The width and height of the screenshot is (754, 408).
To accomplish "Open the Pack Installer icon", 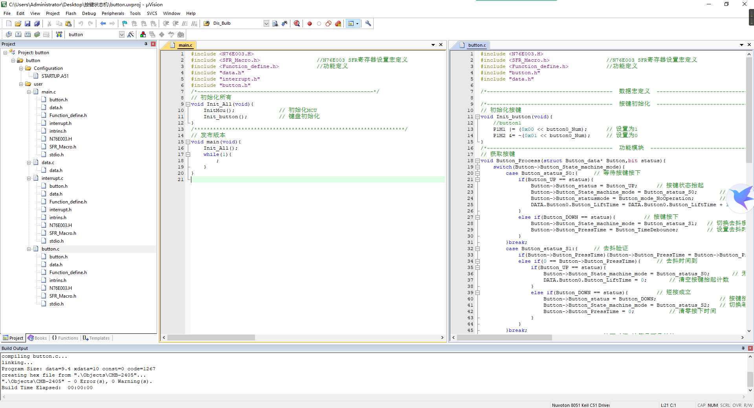I will pyautogui.click(x=181, y=35).
